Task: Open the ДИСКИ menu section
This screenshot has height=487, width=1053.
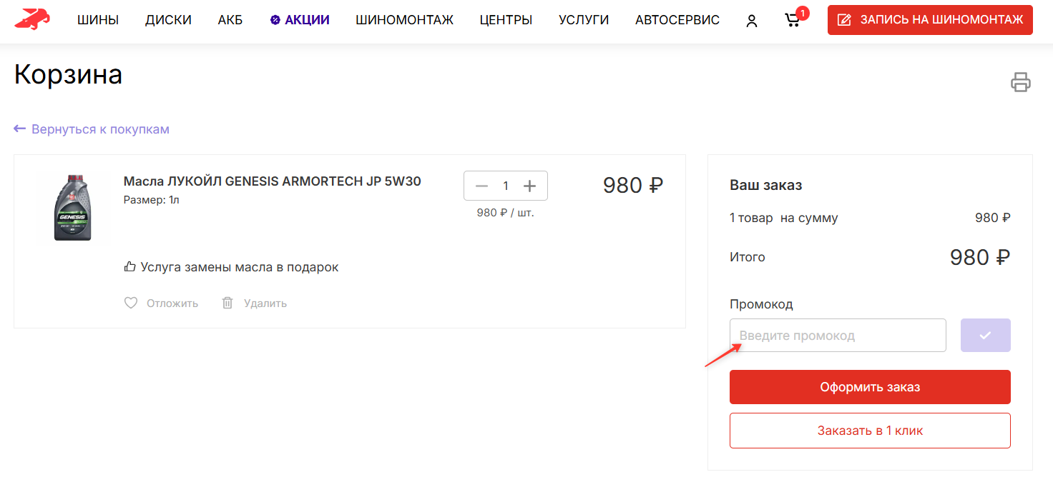Action: click(x=169, y=19)
